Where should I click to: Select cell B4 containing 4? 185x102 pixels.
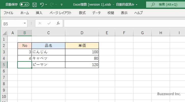25,58
